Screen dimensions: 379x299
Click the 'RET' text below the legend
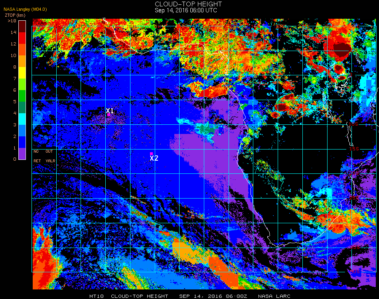point(37,161)
